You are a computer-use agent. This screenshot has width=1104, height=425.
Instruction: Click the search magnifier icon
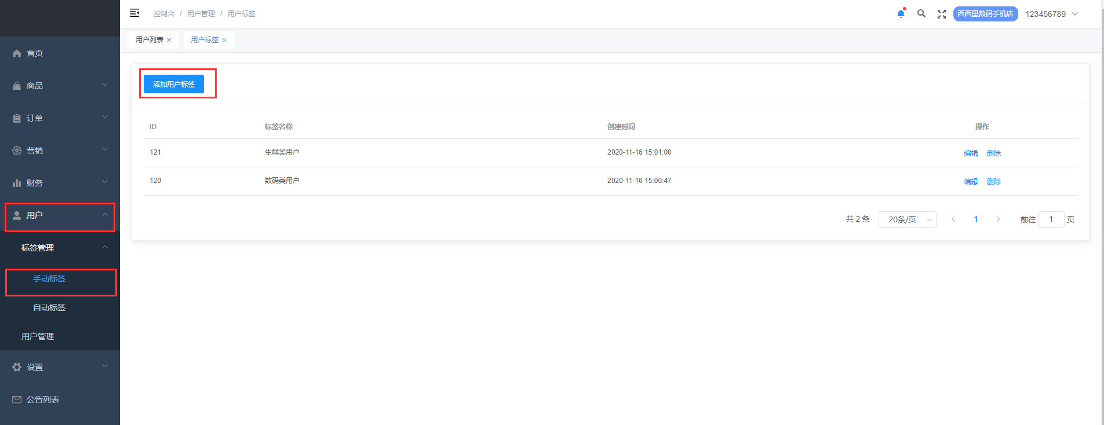pyautogui.click(x=921, y=13)
